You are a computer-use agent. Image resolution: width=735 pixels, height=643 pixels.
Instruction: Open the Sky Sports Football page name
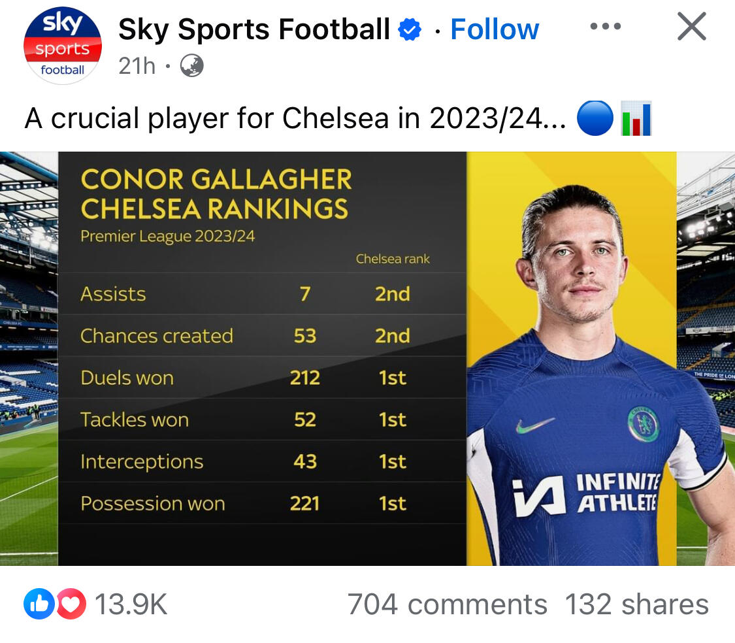(254, 29)
